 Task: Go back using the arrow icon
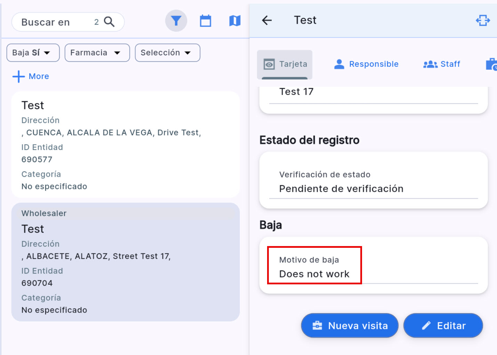pos(267,20)
